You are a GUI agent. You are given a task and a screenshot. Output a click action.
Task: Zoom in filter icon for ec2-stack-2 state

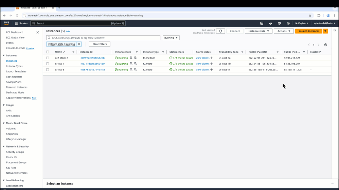(131, 58)
